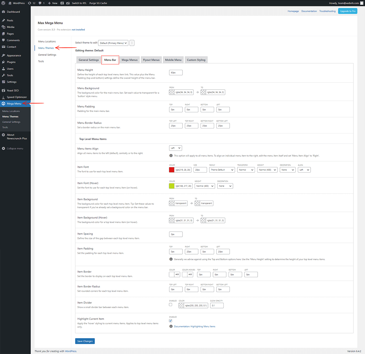Open the Menu Items Align dropdown
Screen dimensions: 365x354
click(176, 148)
